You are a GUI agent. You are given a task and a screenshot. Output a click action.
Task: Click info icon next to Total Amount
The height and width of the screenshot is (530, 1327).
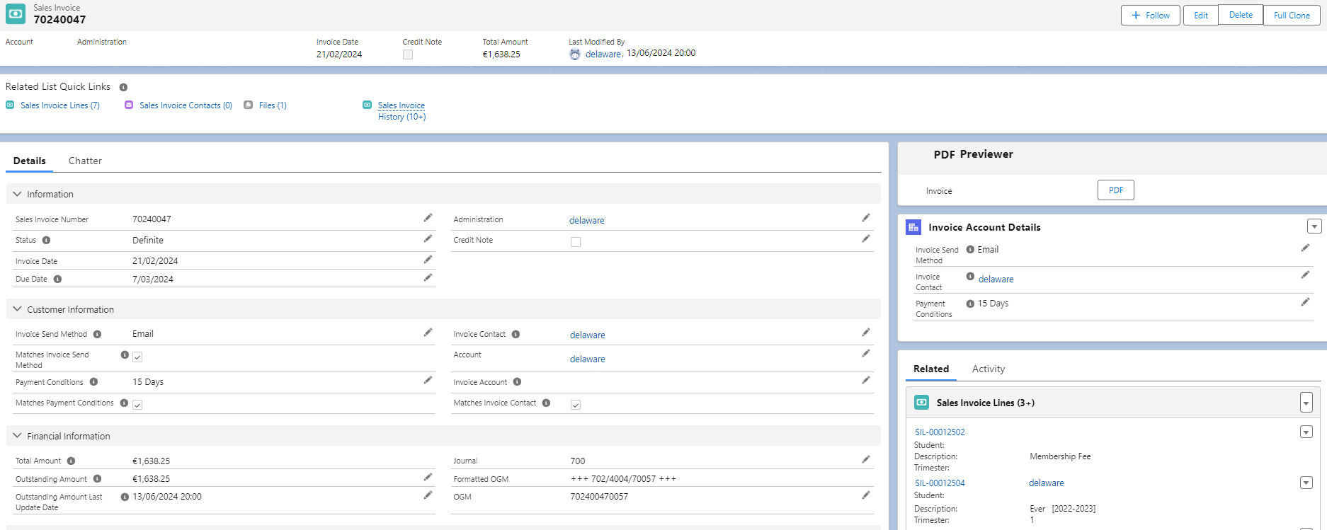point(71,461)
